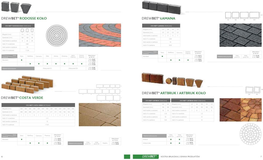Image resolution: width=263 pixels, height=160 pixels.
Task: Click the Grafitowy green marker in Rodosse color table
Action: pos(30,64)
